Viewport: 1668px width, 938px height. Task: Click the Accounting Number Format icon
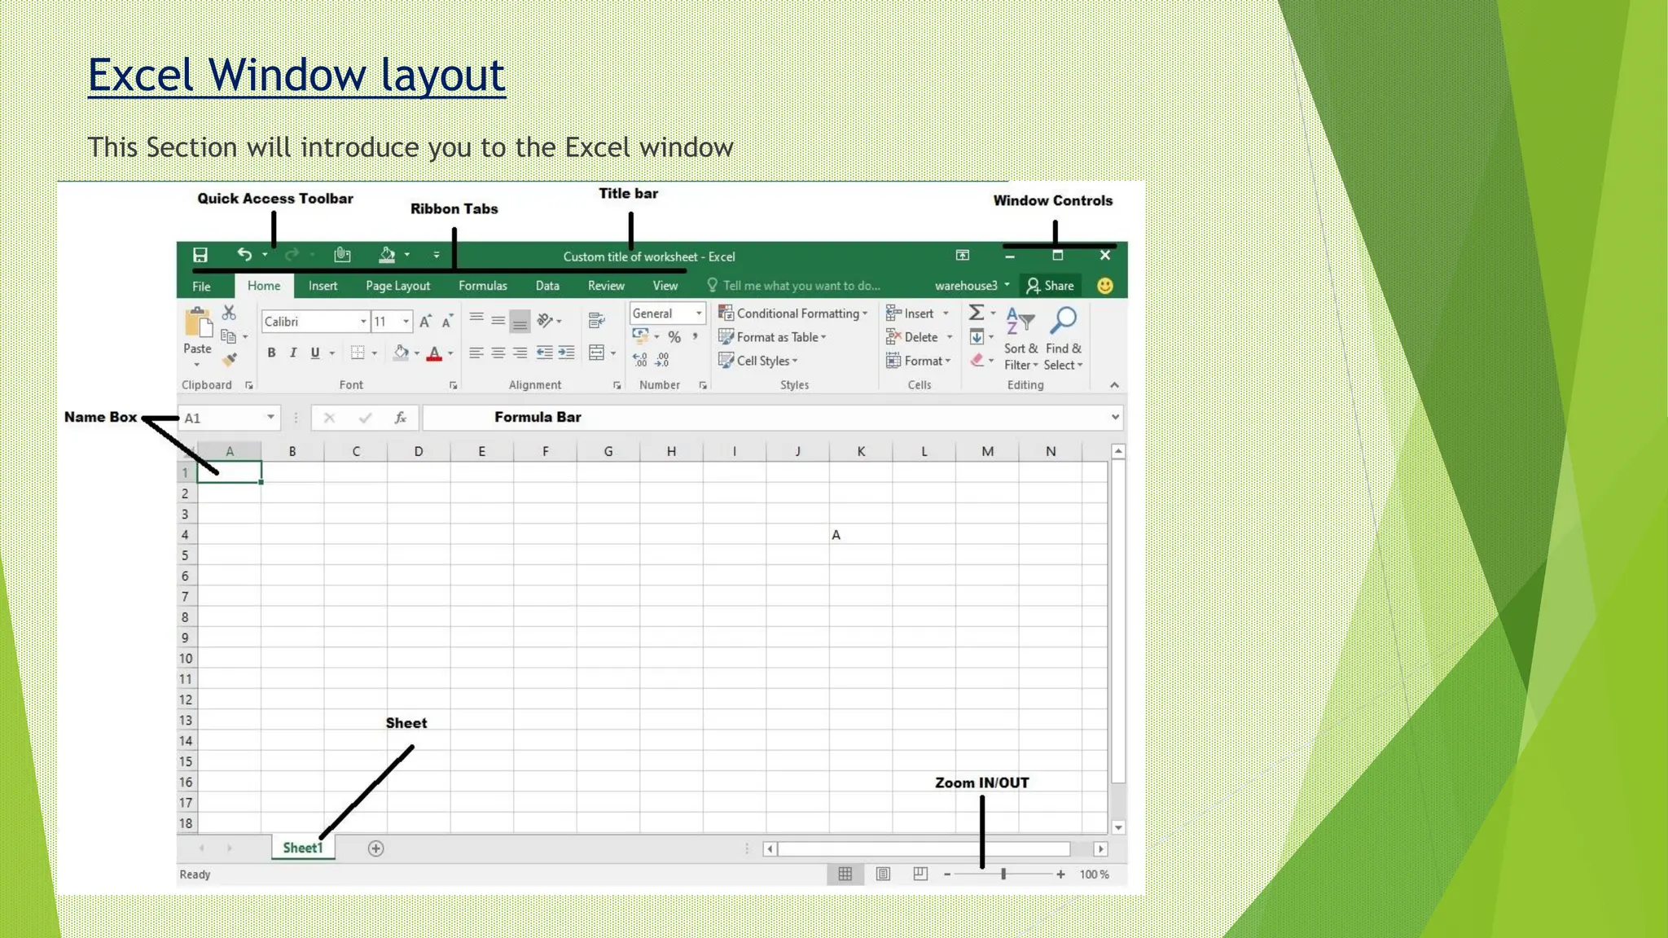click(640, 336)
